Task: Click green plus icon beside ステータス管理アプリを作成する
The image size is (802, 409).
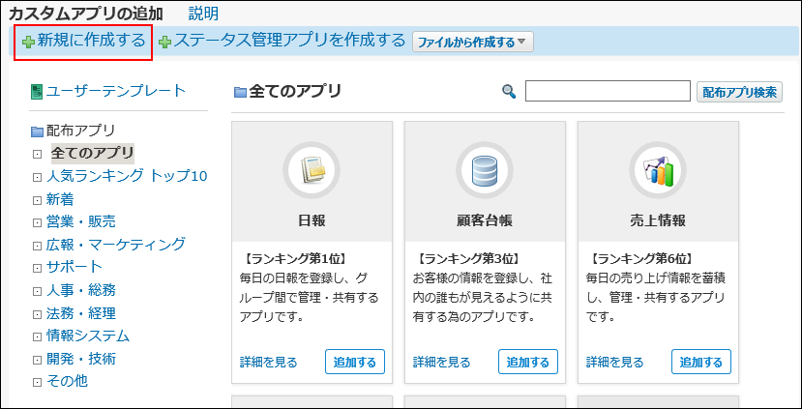Action: [x=164, y=43]
